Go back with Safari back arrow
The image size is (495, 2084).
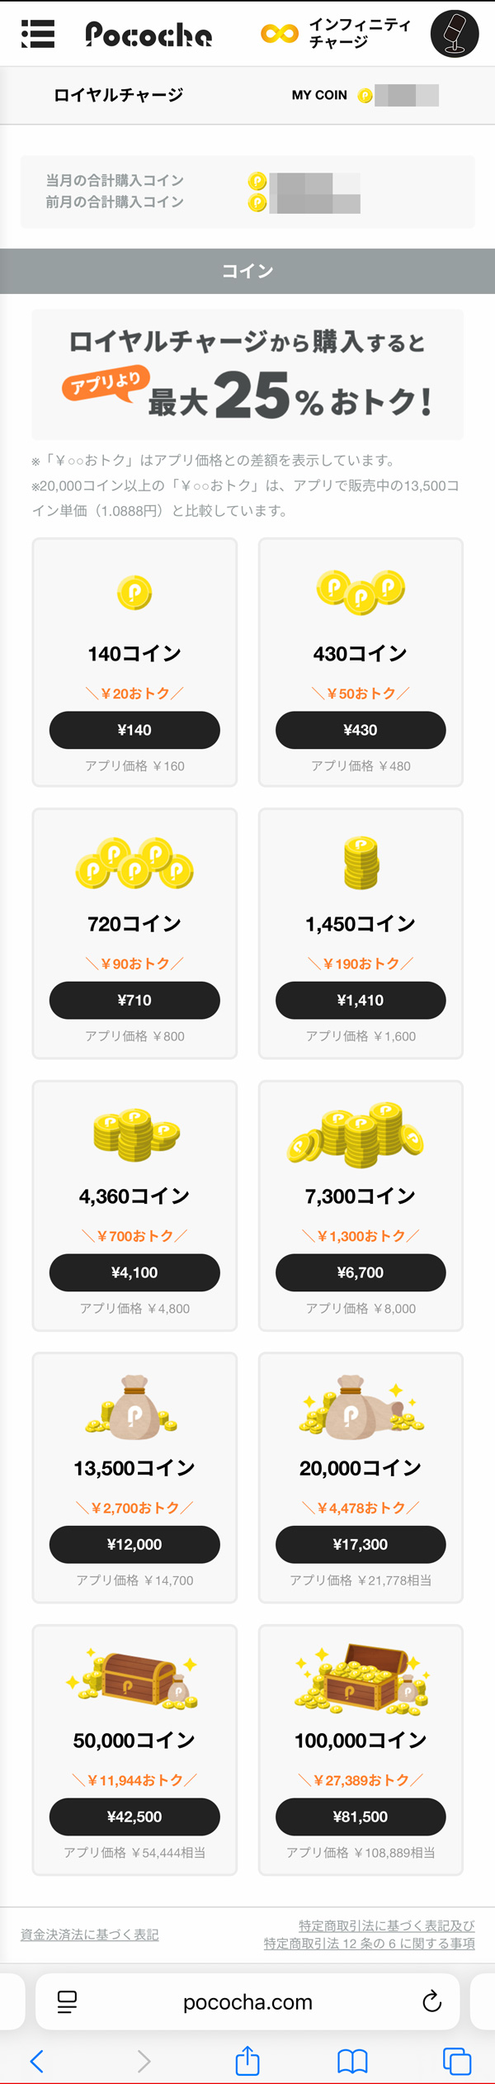[x=37, y=2061]
